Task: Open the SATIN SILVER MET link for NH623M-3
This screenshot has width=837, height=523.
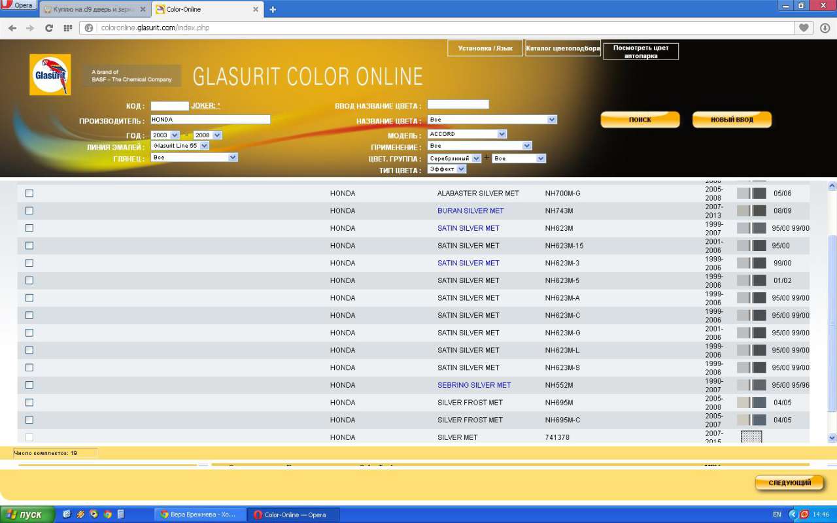Action: [x=468, y=263]
